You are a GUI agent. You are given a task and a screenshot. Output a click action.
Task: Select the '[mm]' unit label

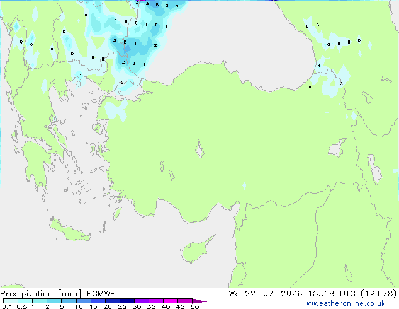(x=69, y=294)
